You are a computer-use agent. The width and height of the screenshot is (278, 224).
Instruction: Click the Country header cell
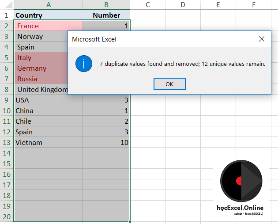point(48,15)
